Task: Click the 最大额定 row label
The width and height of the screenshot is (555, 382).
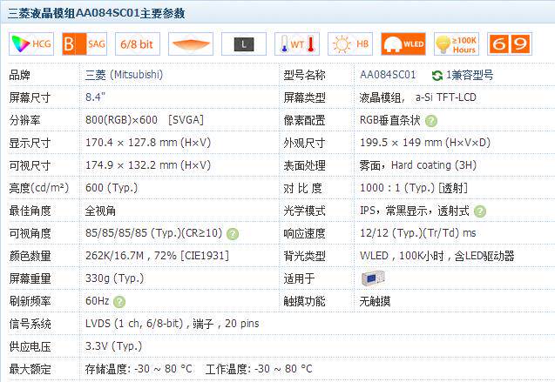Action: click(30, 369)
